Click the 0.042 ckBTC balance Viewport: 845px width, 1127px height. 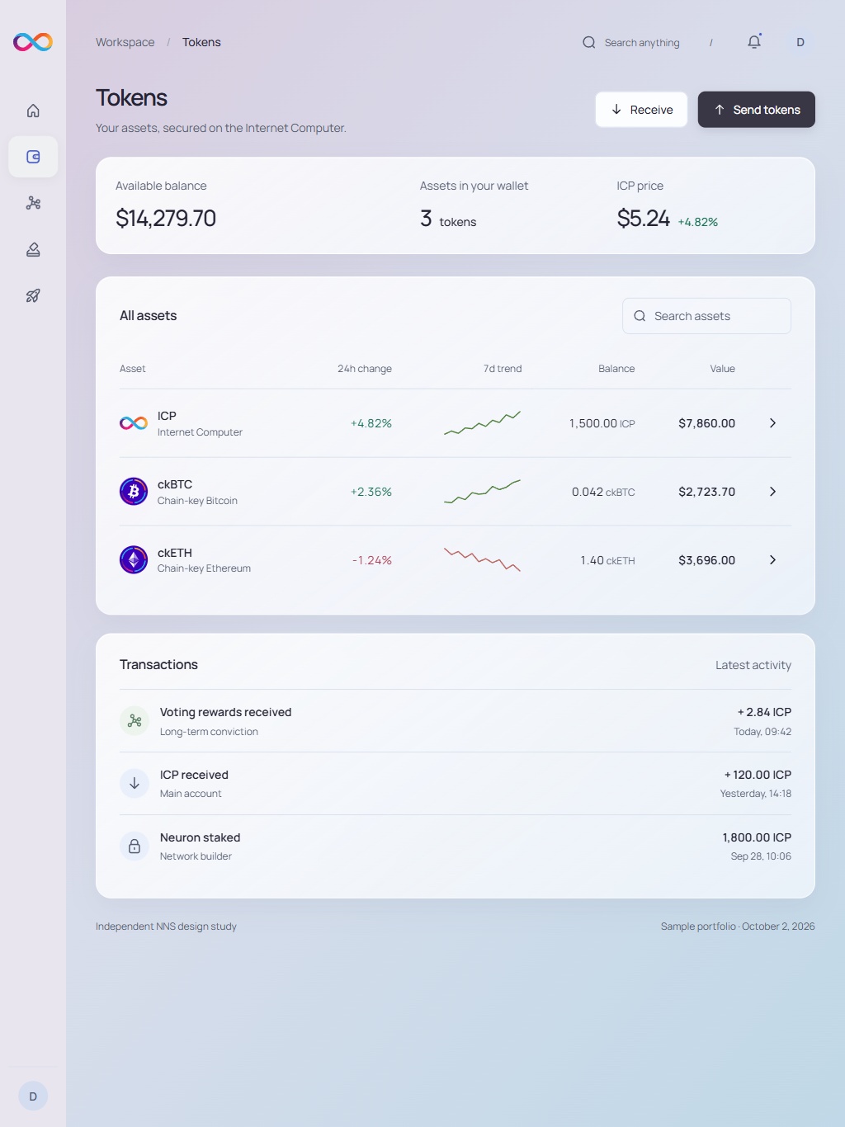click(603, 492)
